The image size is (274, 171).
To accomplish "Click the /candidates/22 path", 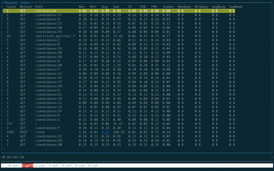I will (x=48, y=137).
